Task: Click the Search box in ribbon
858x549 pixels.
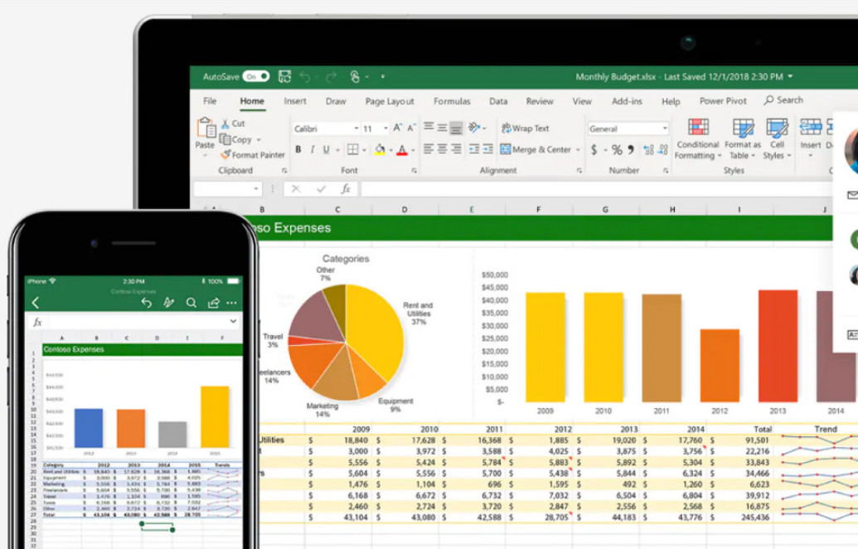Action: coord(783,100)
